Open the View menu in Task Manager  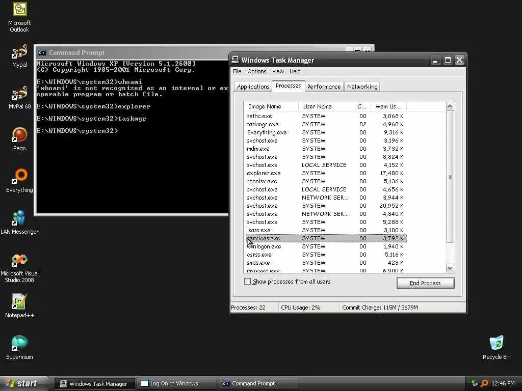click(x=278, y=71)
